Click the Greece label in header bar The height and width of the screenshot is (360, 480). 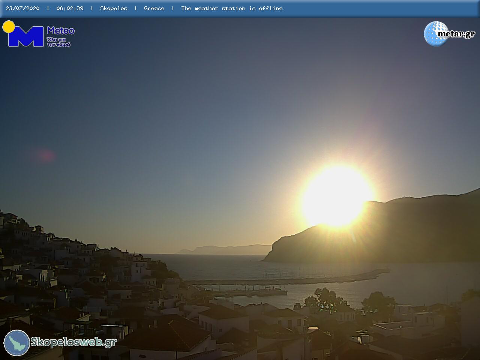(154, 8)
